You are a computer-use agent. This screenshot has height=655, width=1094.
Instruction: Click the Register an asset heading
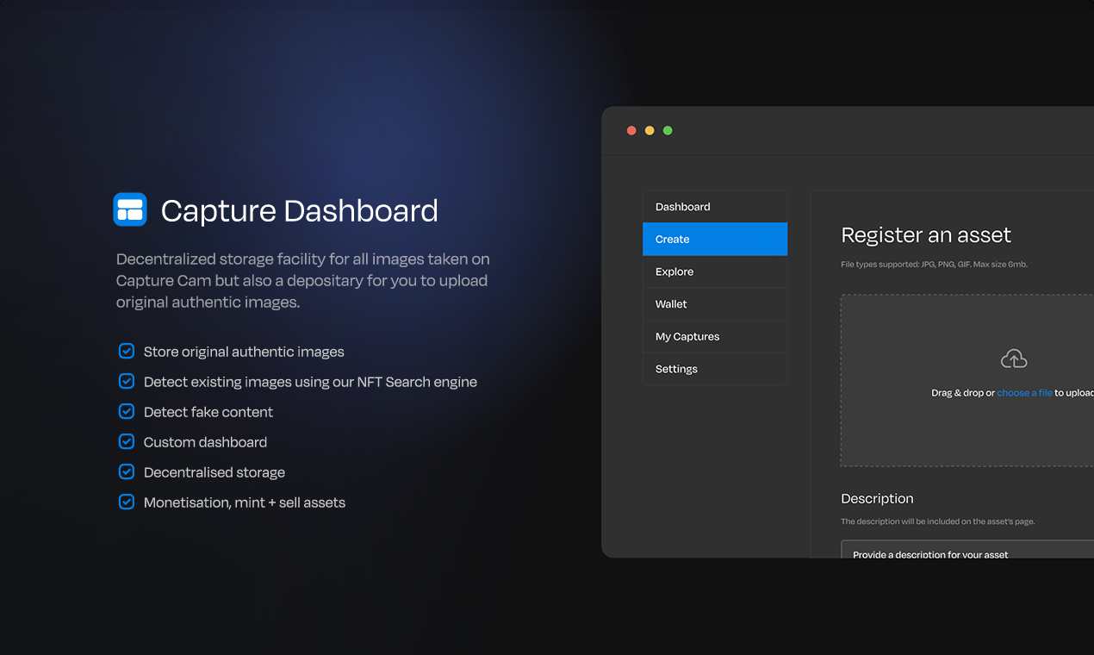pyautogui.click(x=926, y=235)
